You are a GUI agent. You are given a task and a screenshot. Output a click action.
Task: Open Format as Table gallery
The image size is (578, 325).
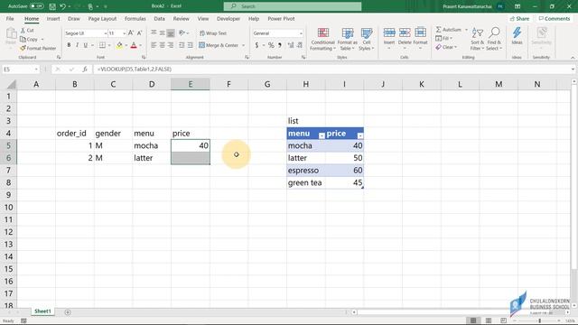pos(347,39)
